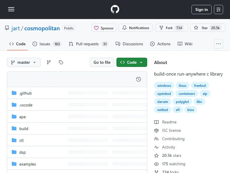
Task: Open the ISC license link
Action: (171, 130)
